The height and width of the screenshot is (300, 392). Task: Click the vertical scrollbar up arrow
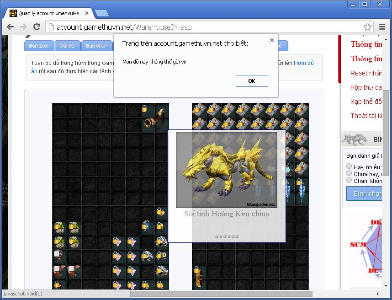tap(386, 39)
